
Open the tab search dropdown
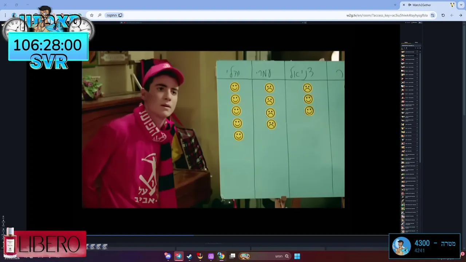pos(461,5)
